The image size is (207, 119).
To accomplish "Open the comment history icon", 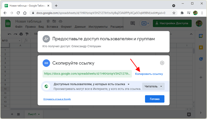I will (132, 23).
